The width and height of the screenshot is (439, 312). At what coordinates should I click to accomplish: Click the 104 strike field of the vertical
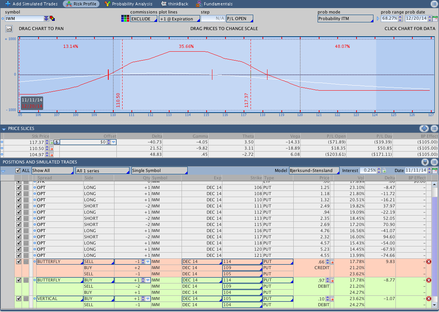click(x=242, y=305)
